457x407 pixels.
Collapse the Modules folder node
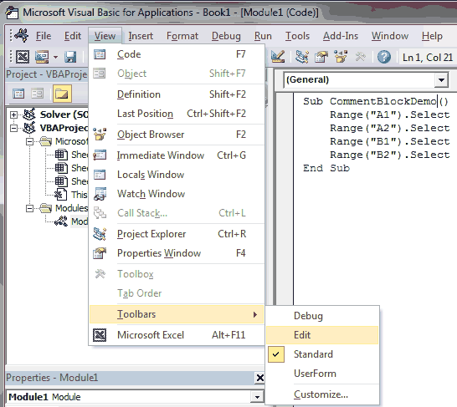pyautogui.click(x=29, y=208)
